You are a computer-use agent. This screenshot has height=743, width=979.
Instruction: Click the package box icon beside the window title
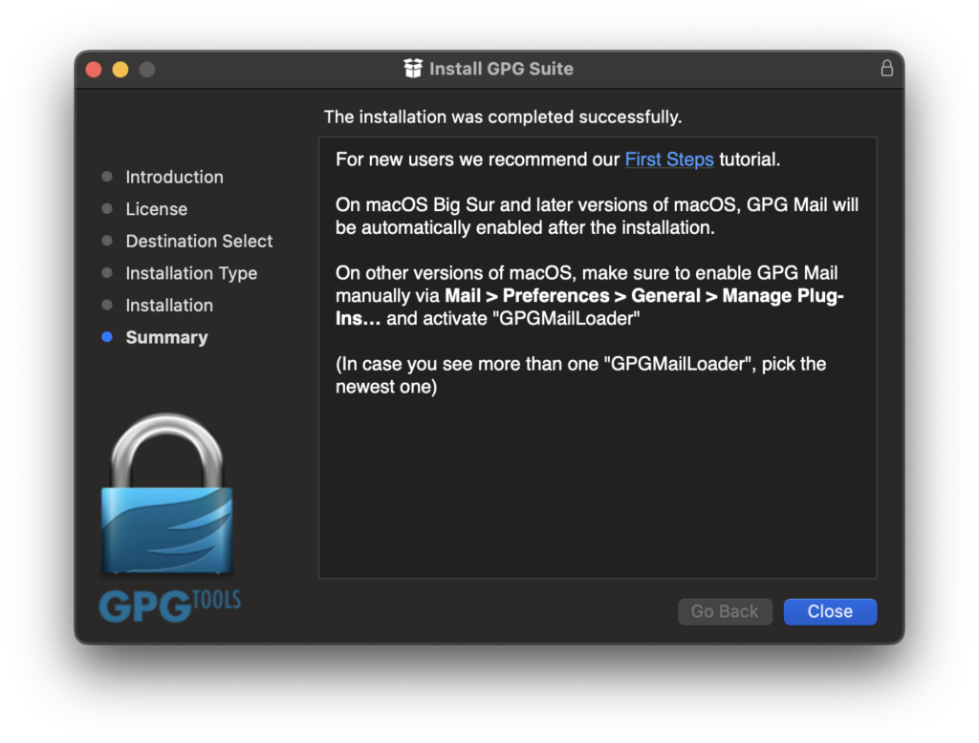tap(413, 69)
